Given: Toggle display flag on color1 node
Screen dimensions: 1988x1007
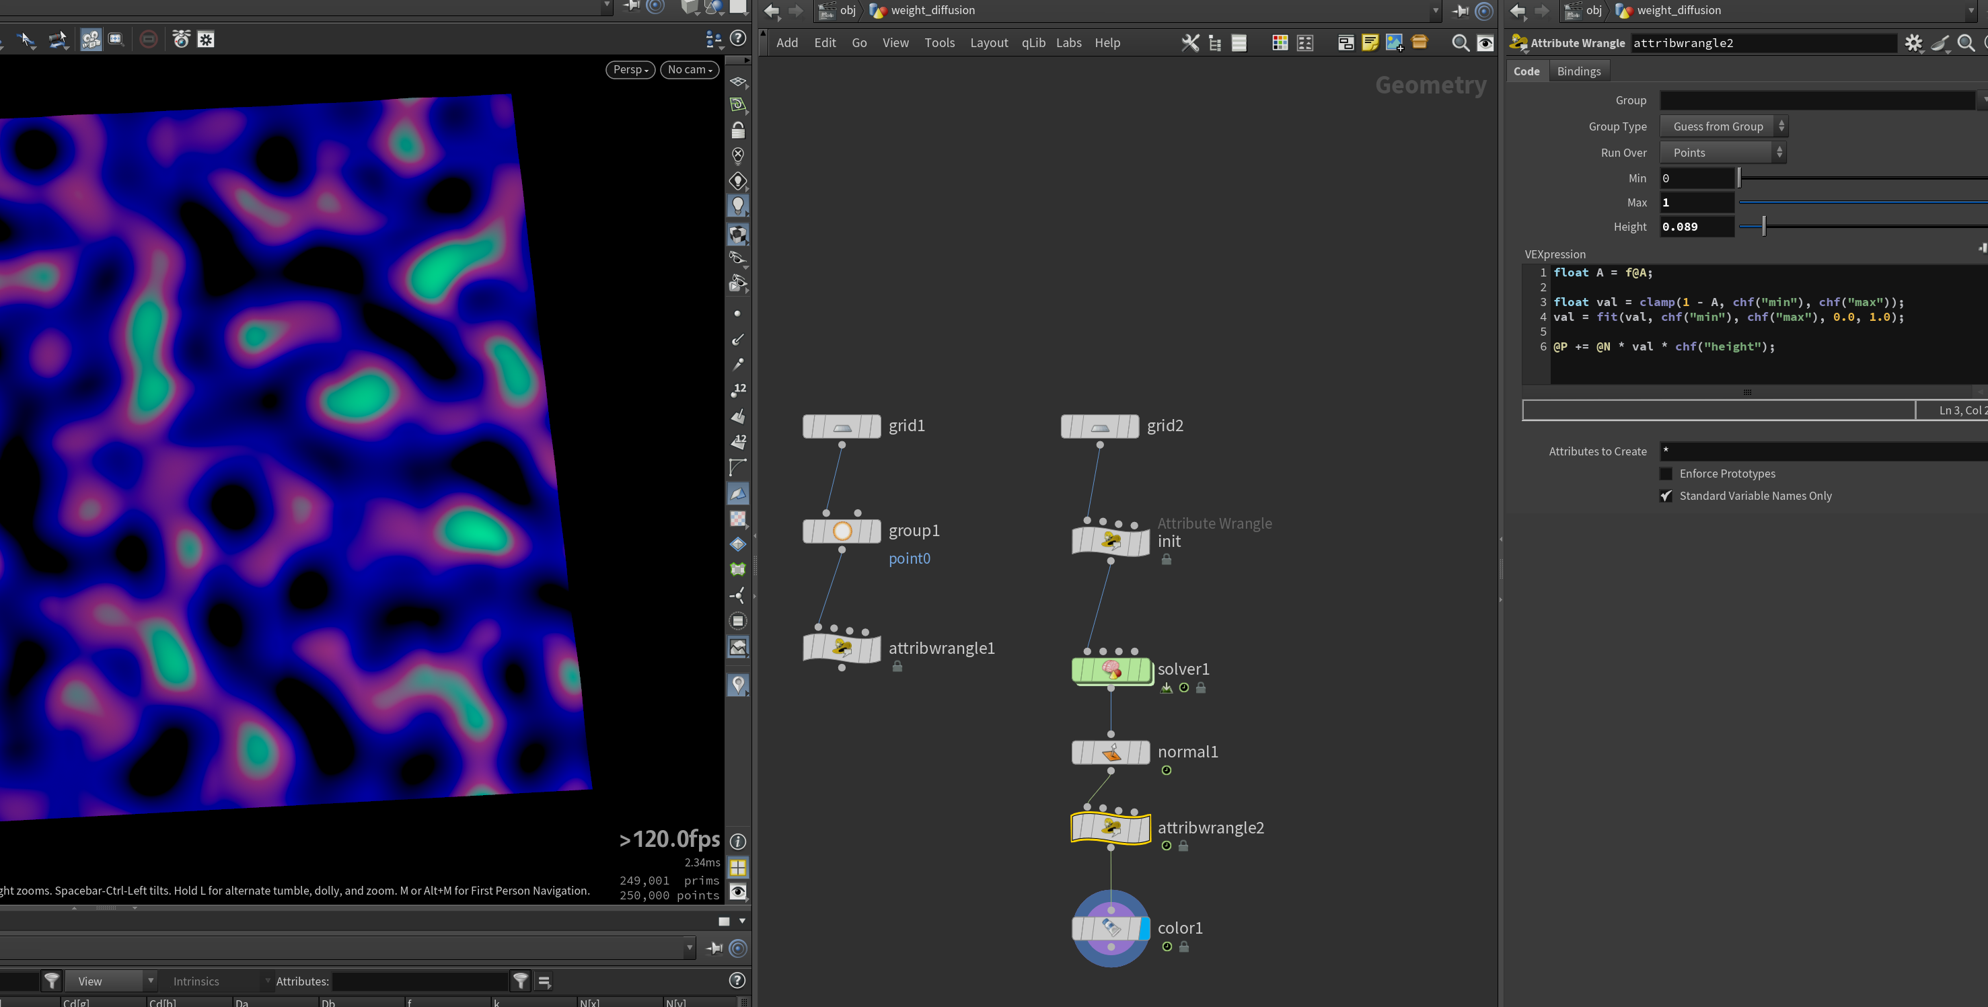Looking at the screenshot, I should (x=1144, y=928).
